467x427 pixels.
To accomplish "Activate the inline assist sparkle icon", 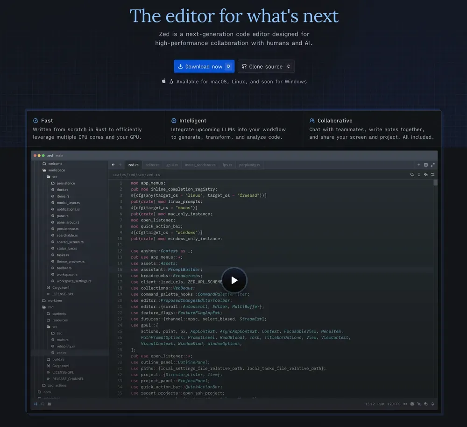I will (x=425, y=174).
